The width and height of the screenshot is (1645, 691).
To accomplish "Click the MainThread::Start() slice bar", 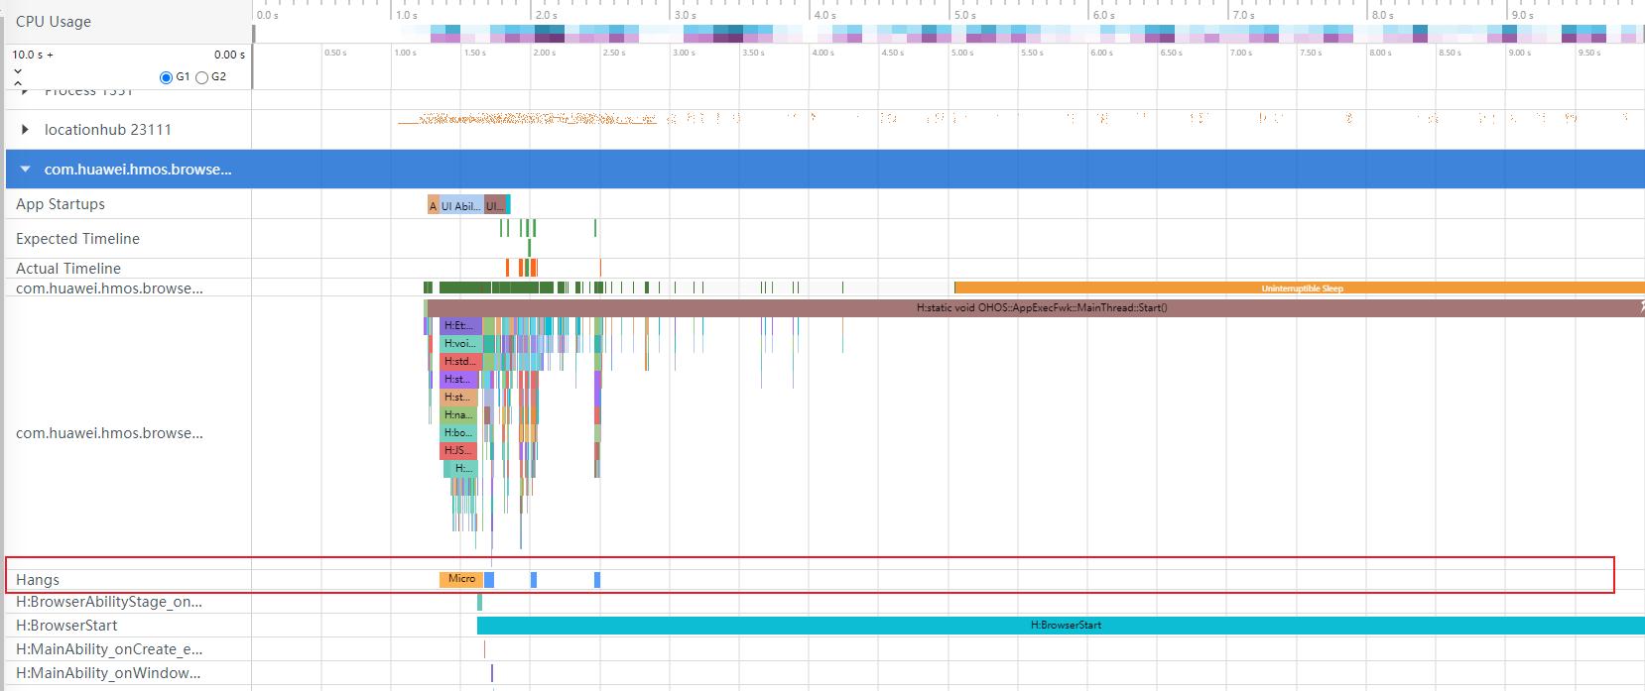I will pos(1040,308).
